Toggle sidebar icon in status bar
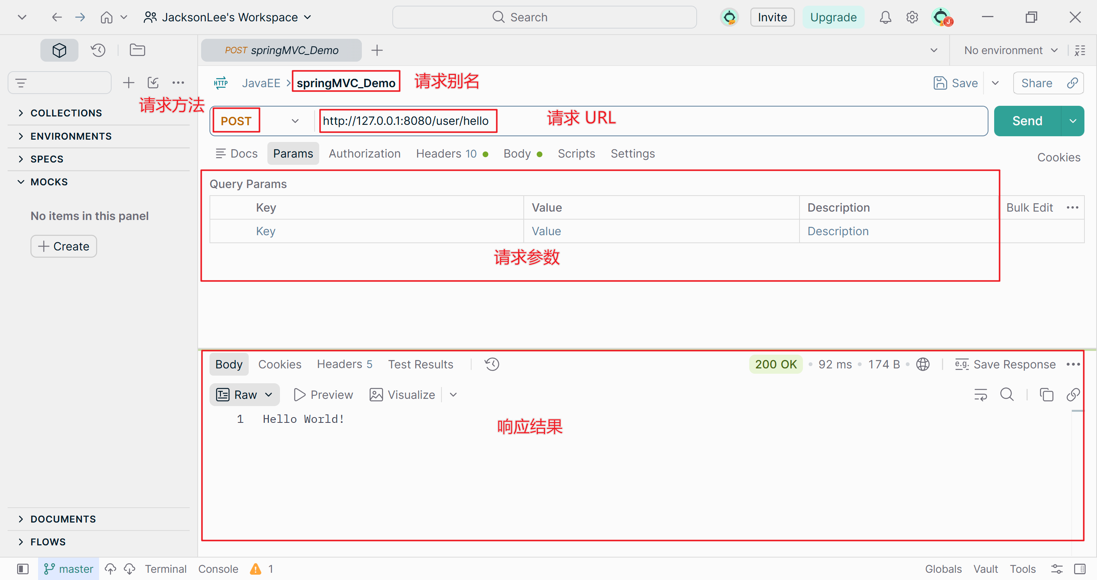 click(22, 569)
